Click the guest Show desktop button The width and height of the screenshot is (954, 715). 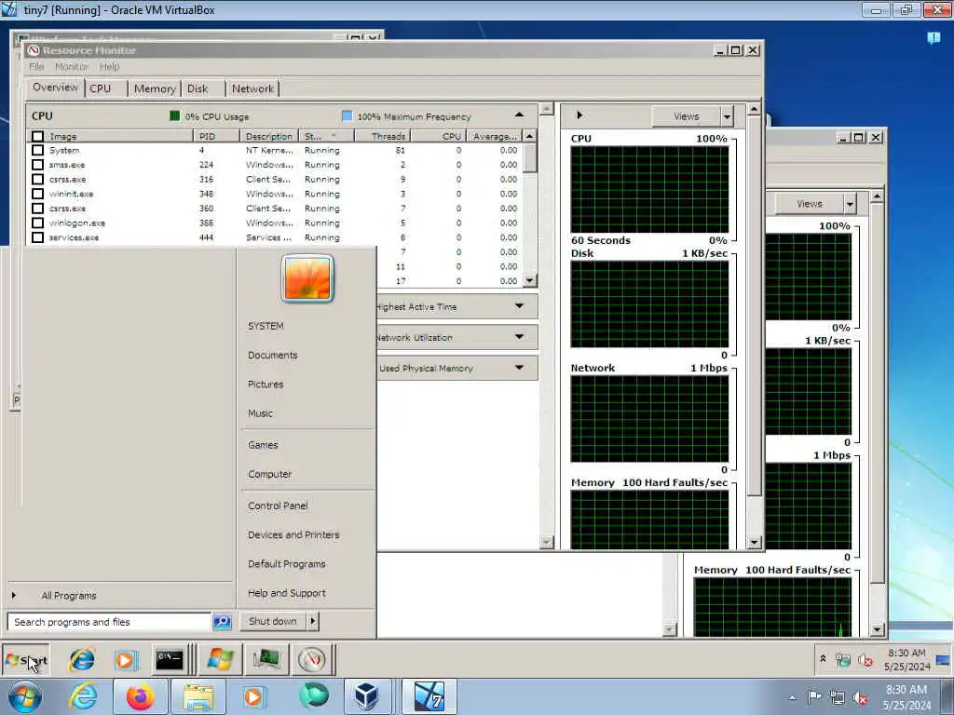(943, 660)
